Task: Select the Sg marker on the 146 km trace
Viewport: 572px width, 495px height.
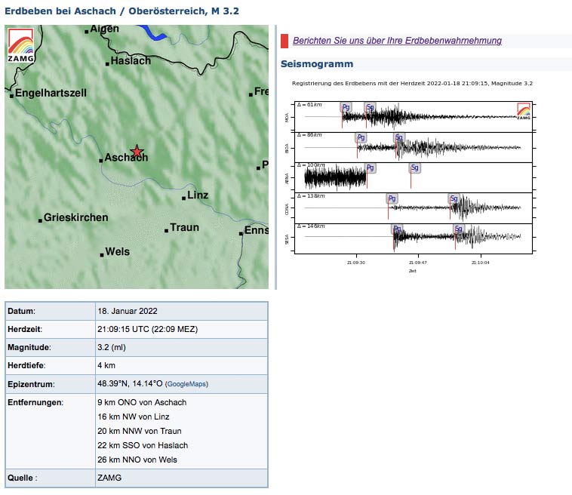Action: [458, 228]
